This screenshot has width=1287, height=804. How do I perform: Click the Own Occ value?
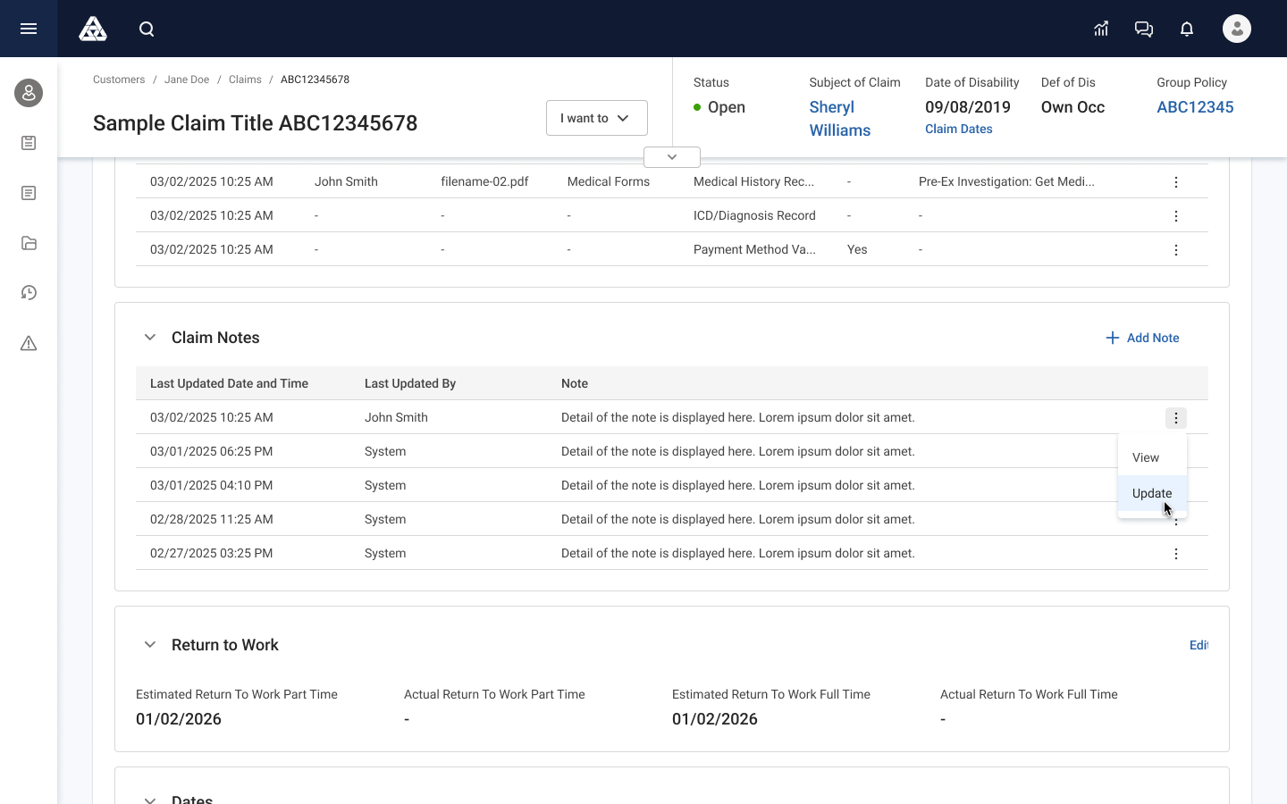pyautogui.click(x=1072, y=107)
